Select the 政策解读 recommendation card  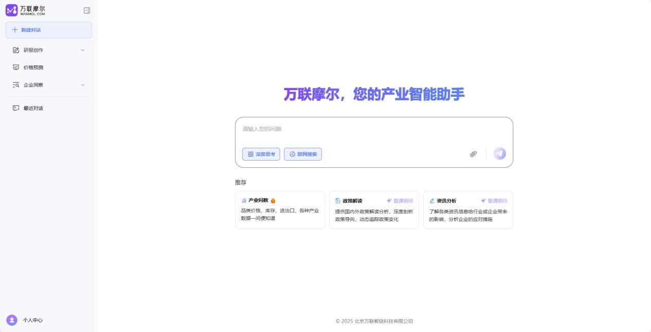coord(374,209)
